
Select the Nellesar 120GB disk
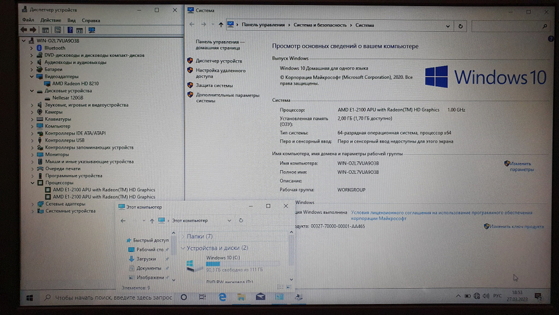[68, 98]
